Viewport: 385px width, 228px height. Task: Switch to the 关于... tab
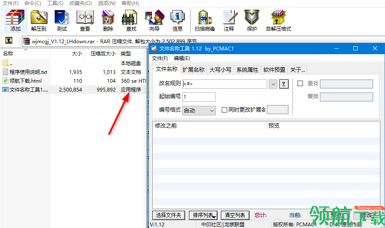[297, 70]
